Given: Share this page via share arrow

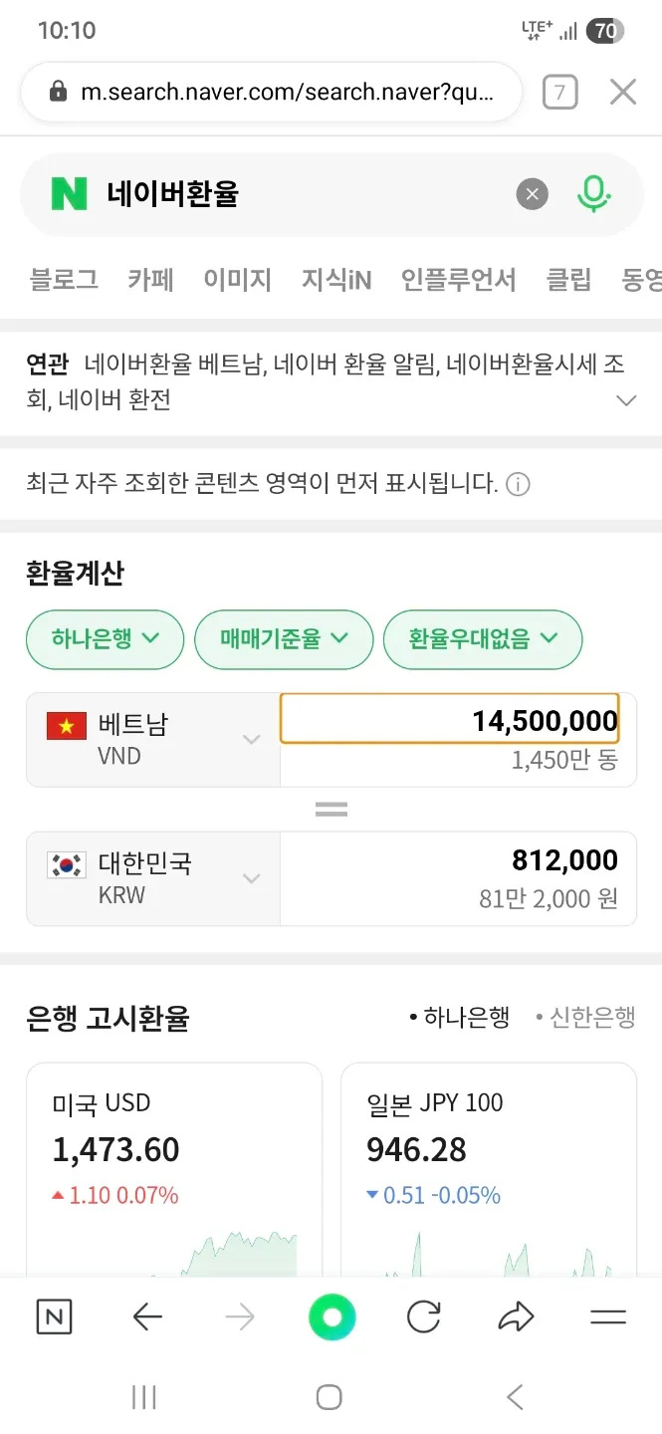Looking at the screenshot, I should [516, 1317].
